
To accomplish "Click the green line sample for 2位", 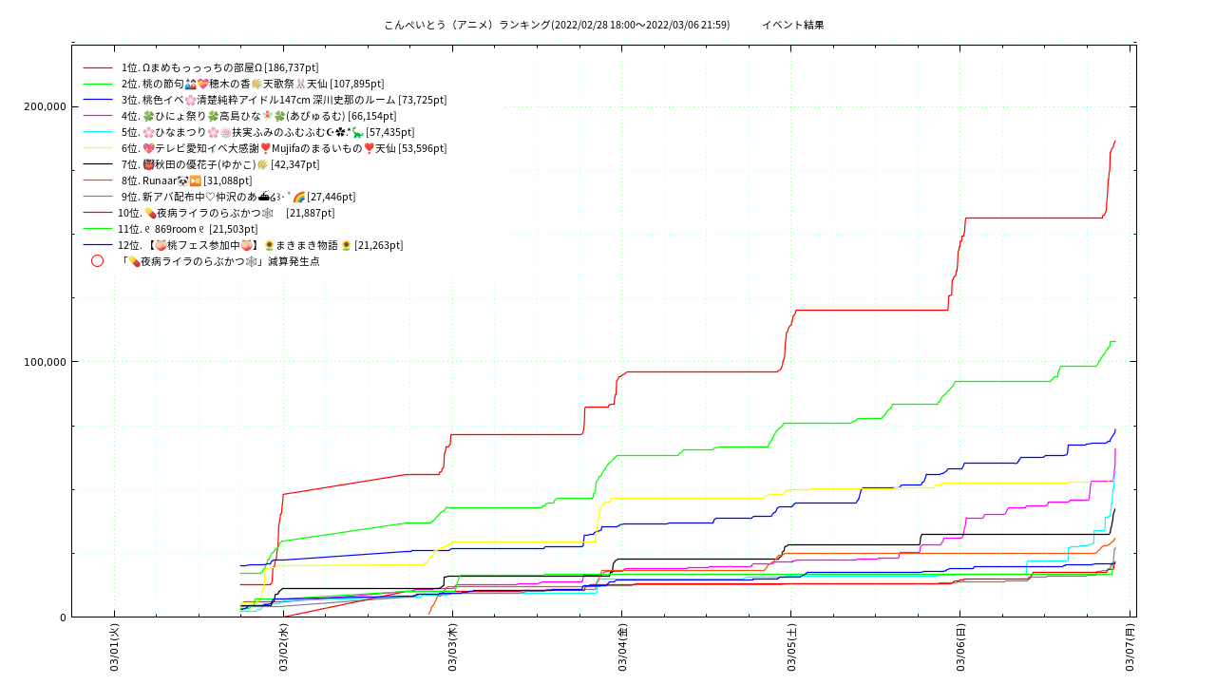I will click(97, 84).
